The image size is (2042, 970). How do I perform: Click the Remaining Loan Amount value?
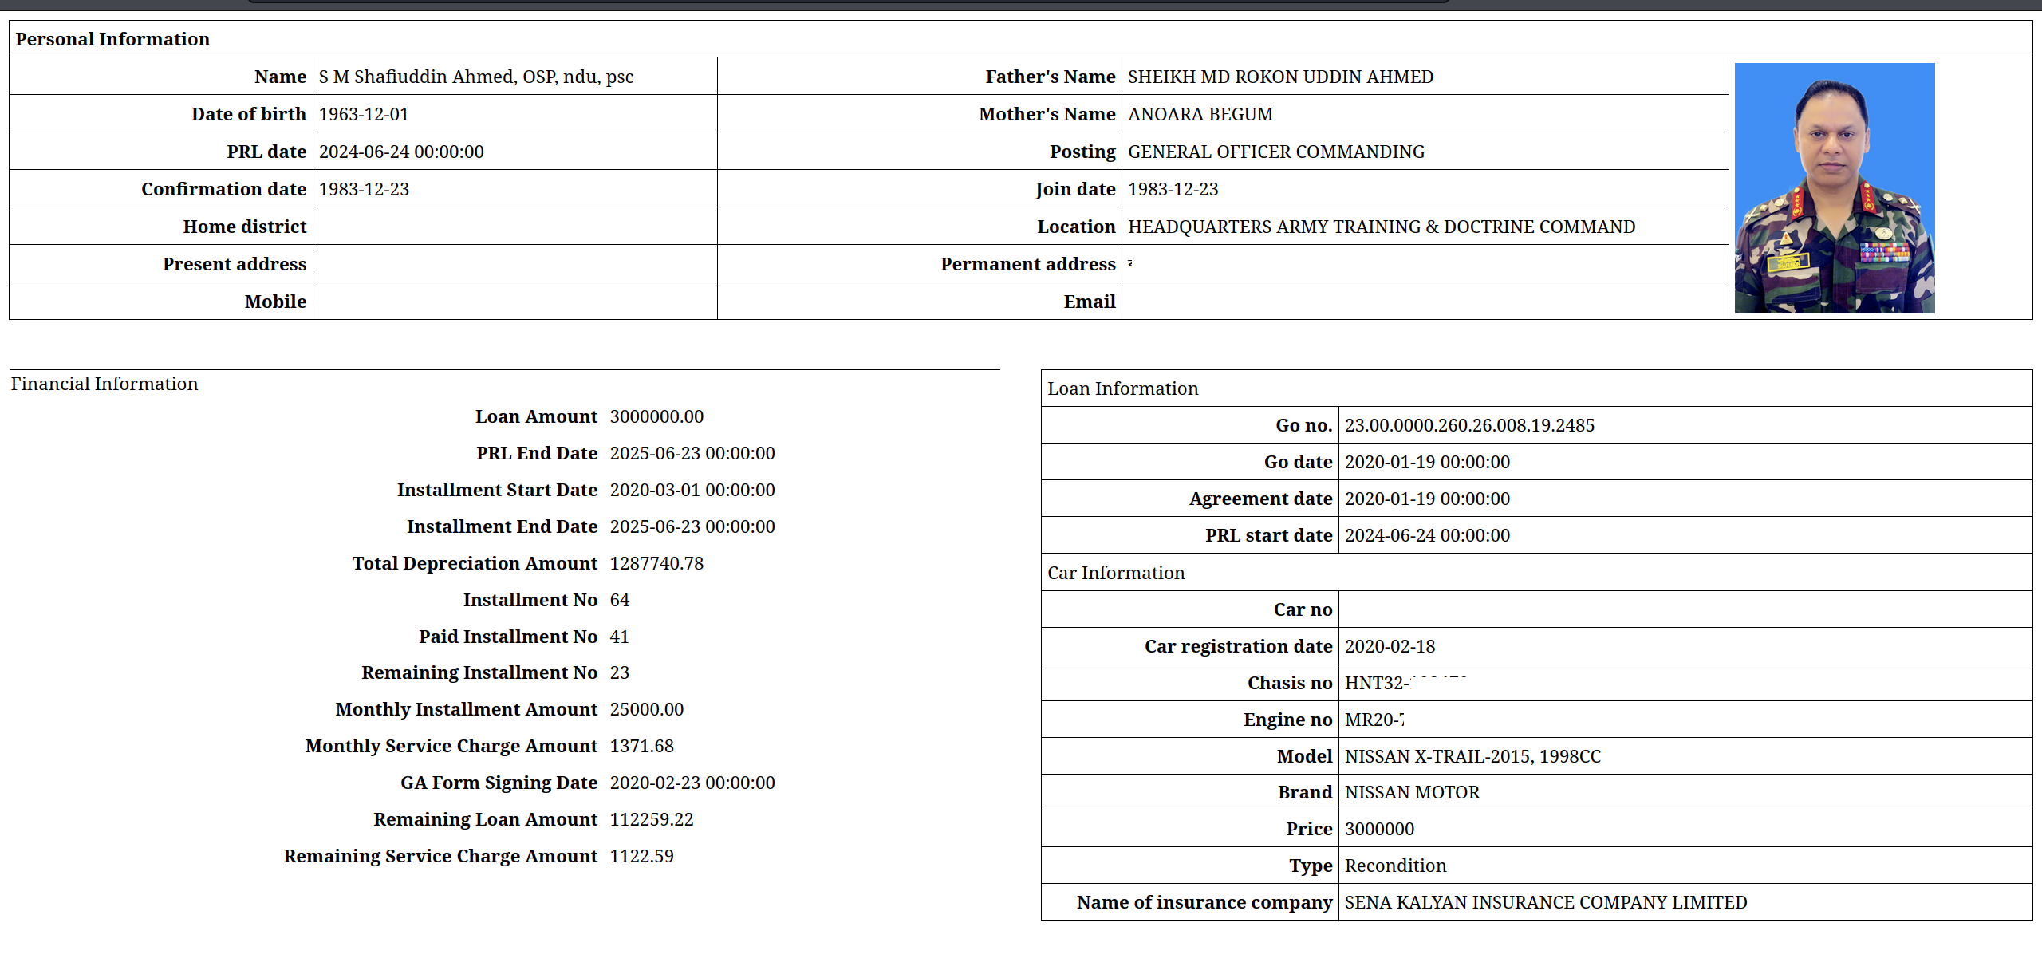pos(651,819)
